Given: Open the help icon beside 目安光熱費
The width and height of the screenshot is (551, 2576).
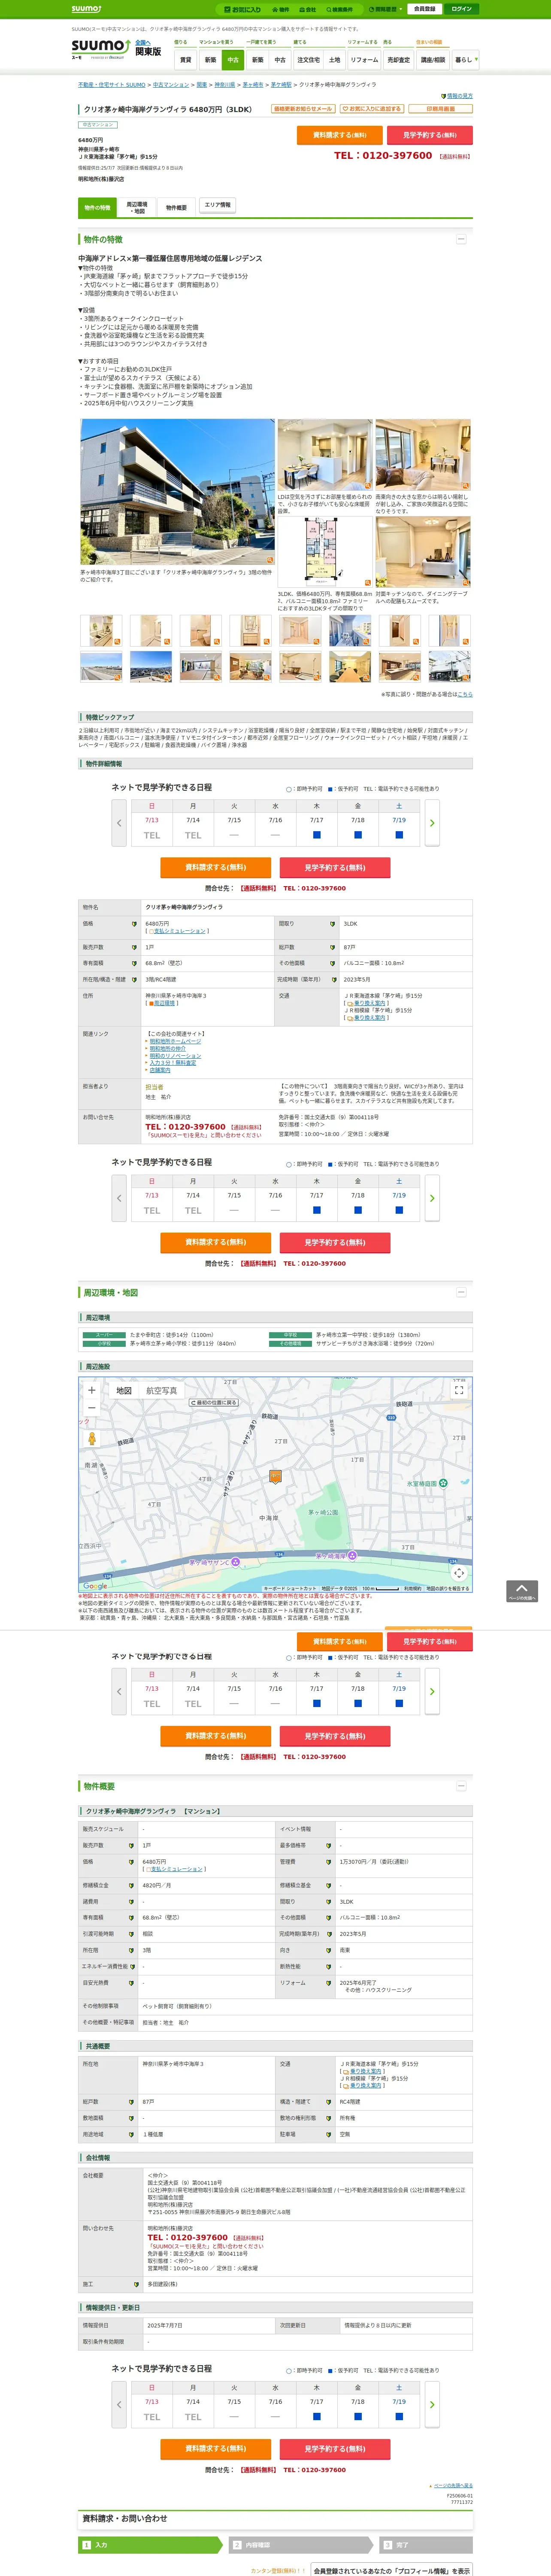Looking at the screenshot, I should click(x=131, y=1983).
